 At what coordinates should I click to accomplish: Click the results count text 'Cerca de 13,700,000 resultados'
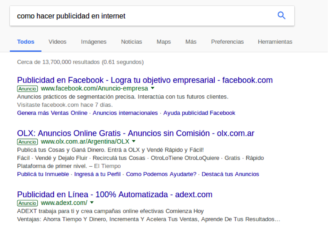pos(81,62)
